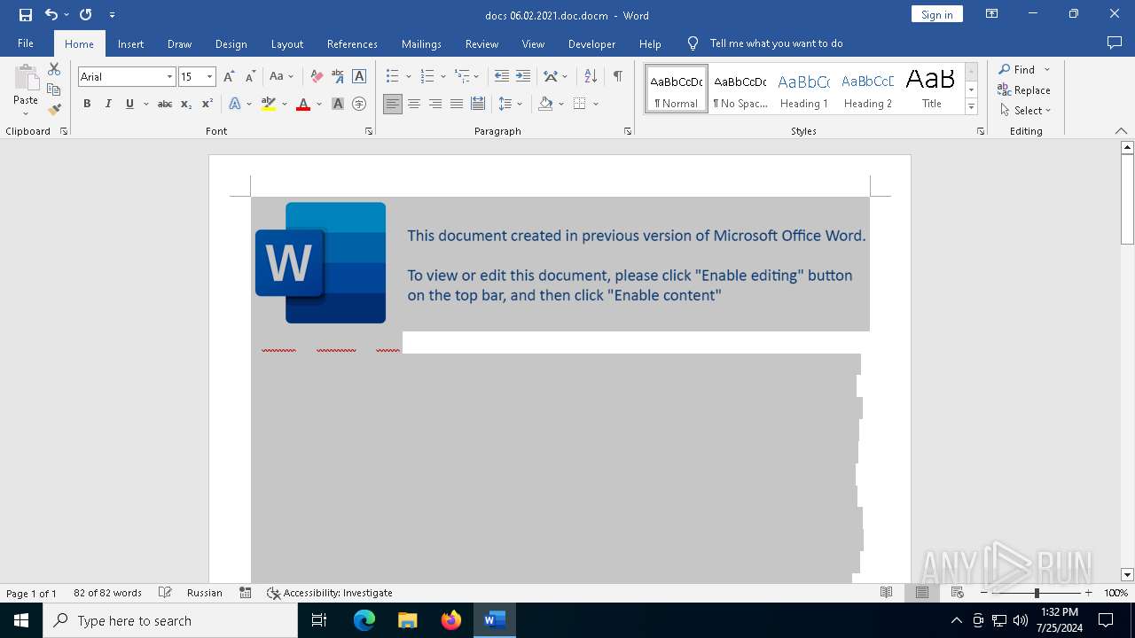
Task: Click Accessibility: Investigate in status bar
Action: tap(330, 593)
